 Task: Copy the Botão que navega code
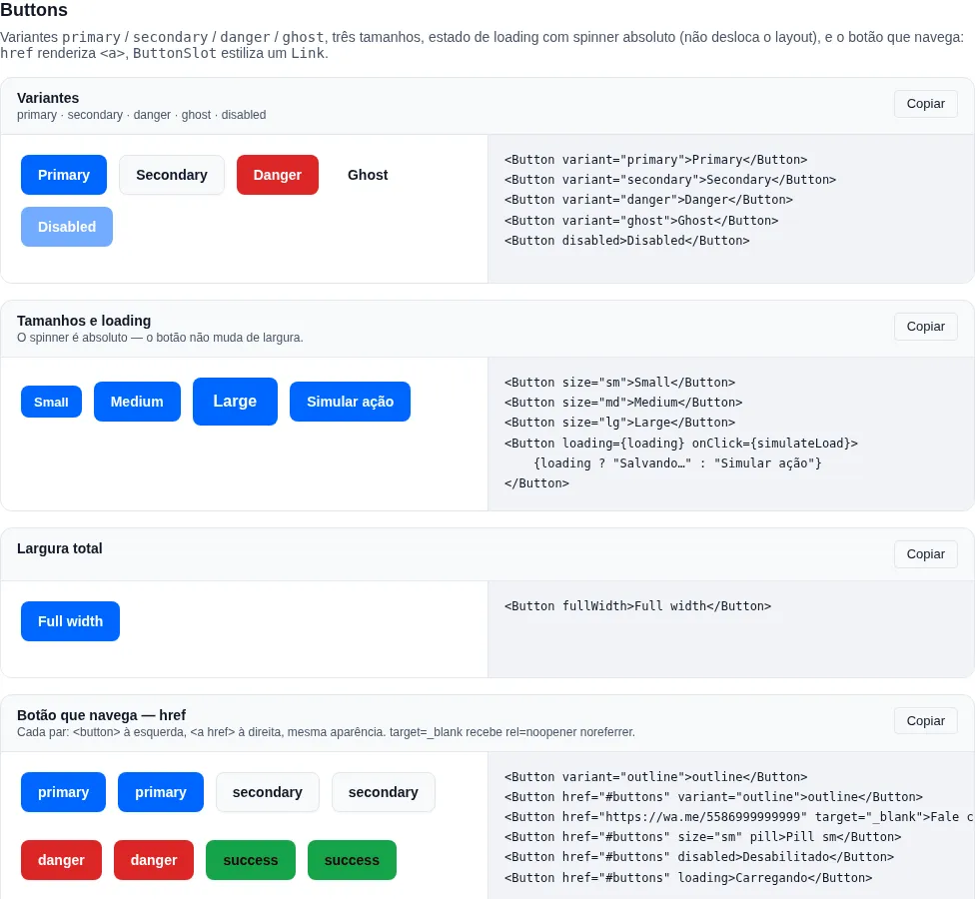pos(925,720)
